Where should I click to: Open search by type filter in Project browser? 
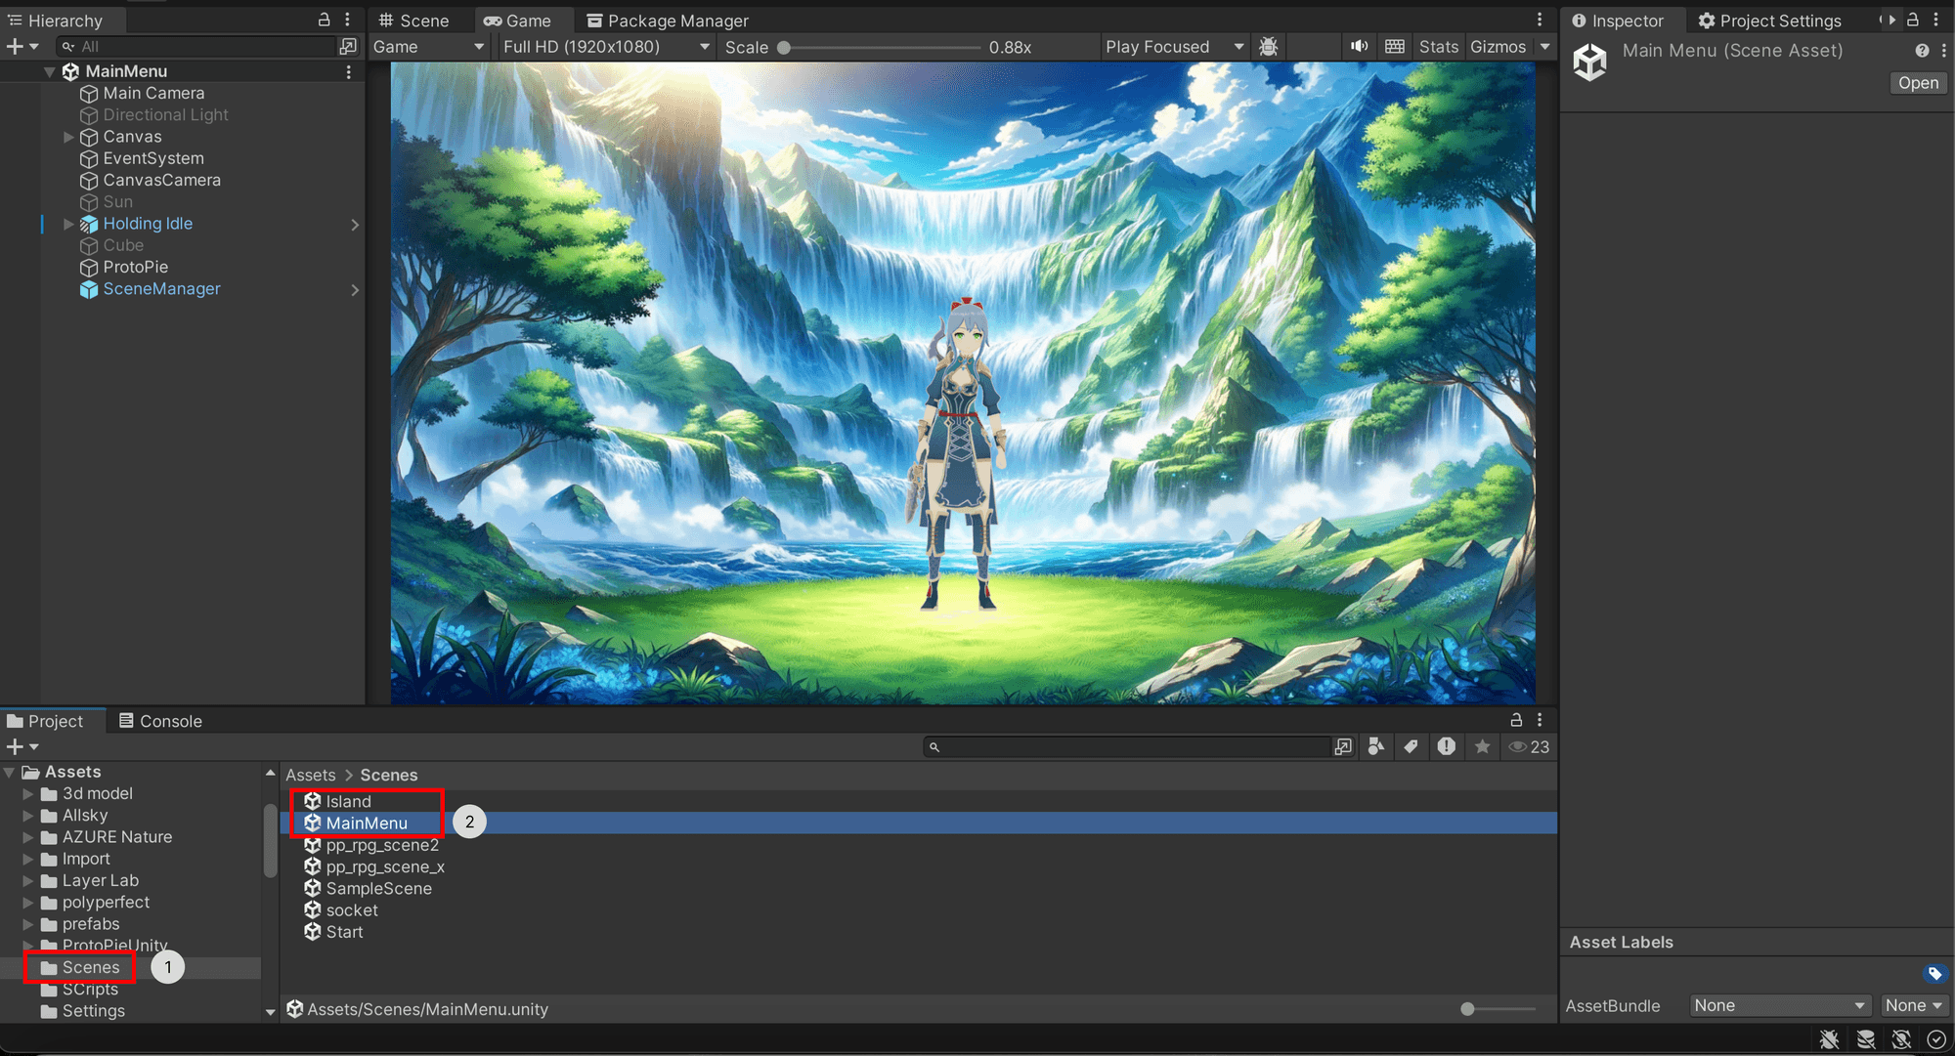point(1375,746)
